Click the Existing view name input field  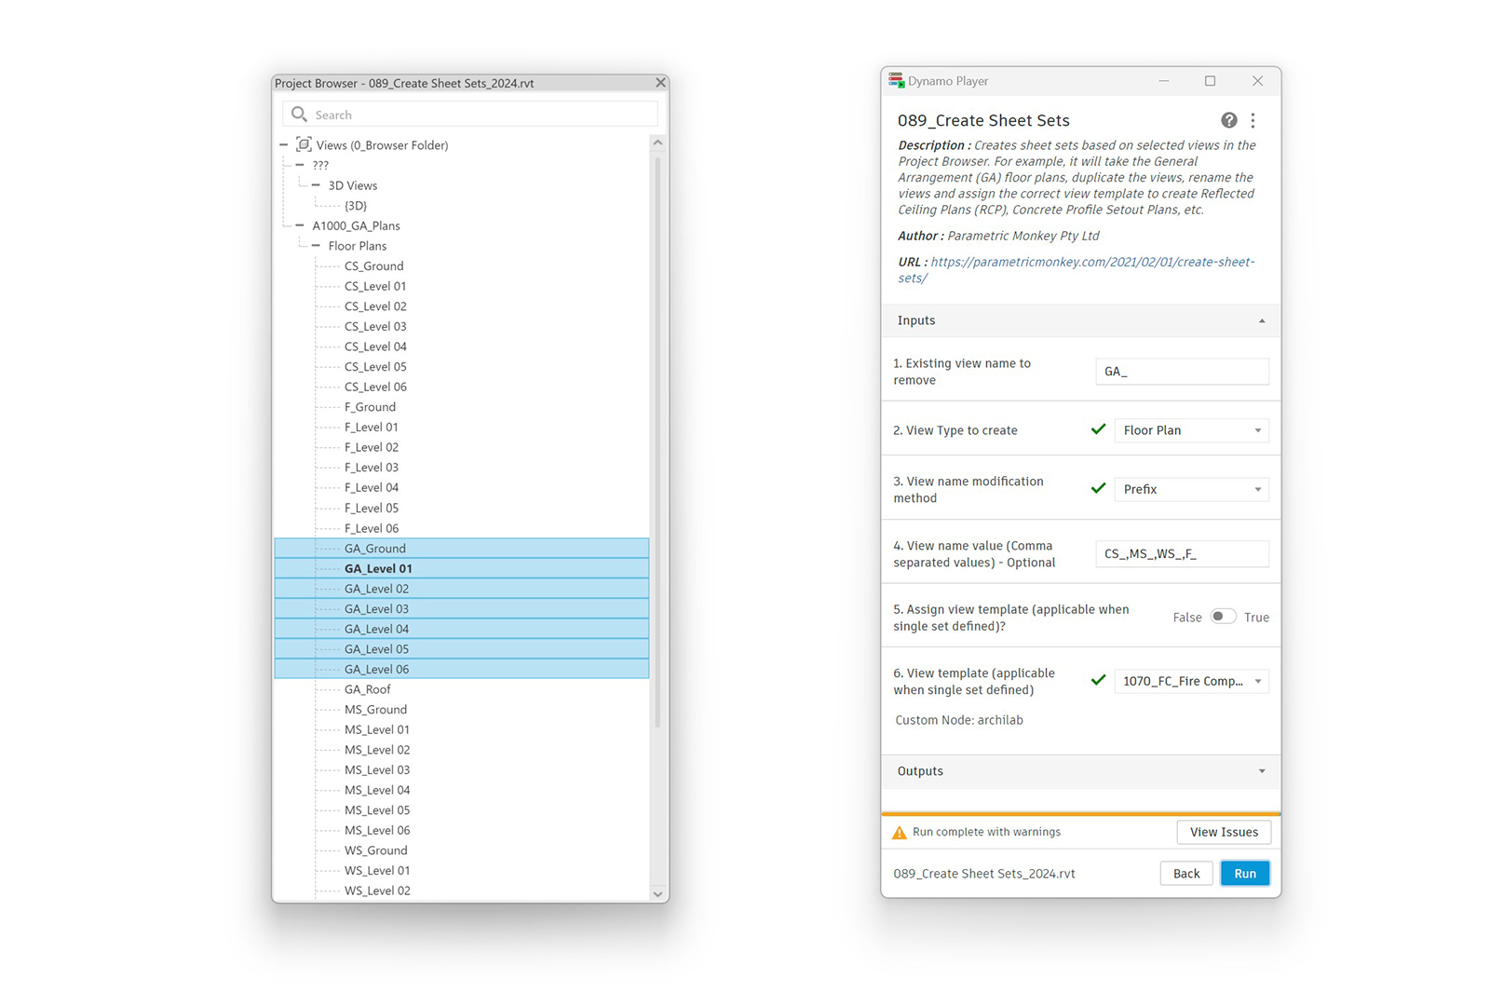tap(1181, 372)
